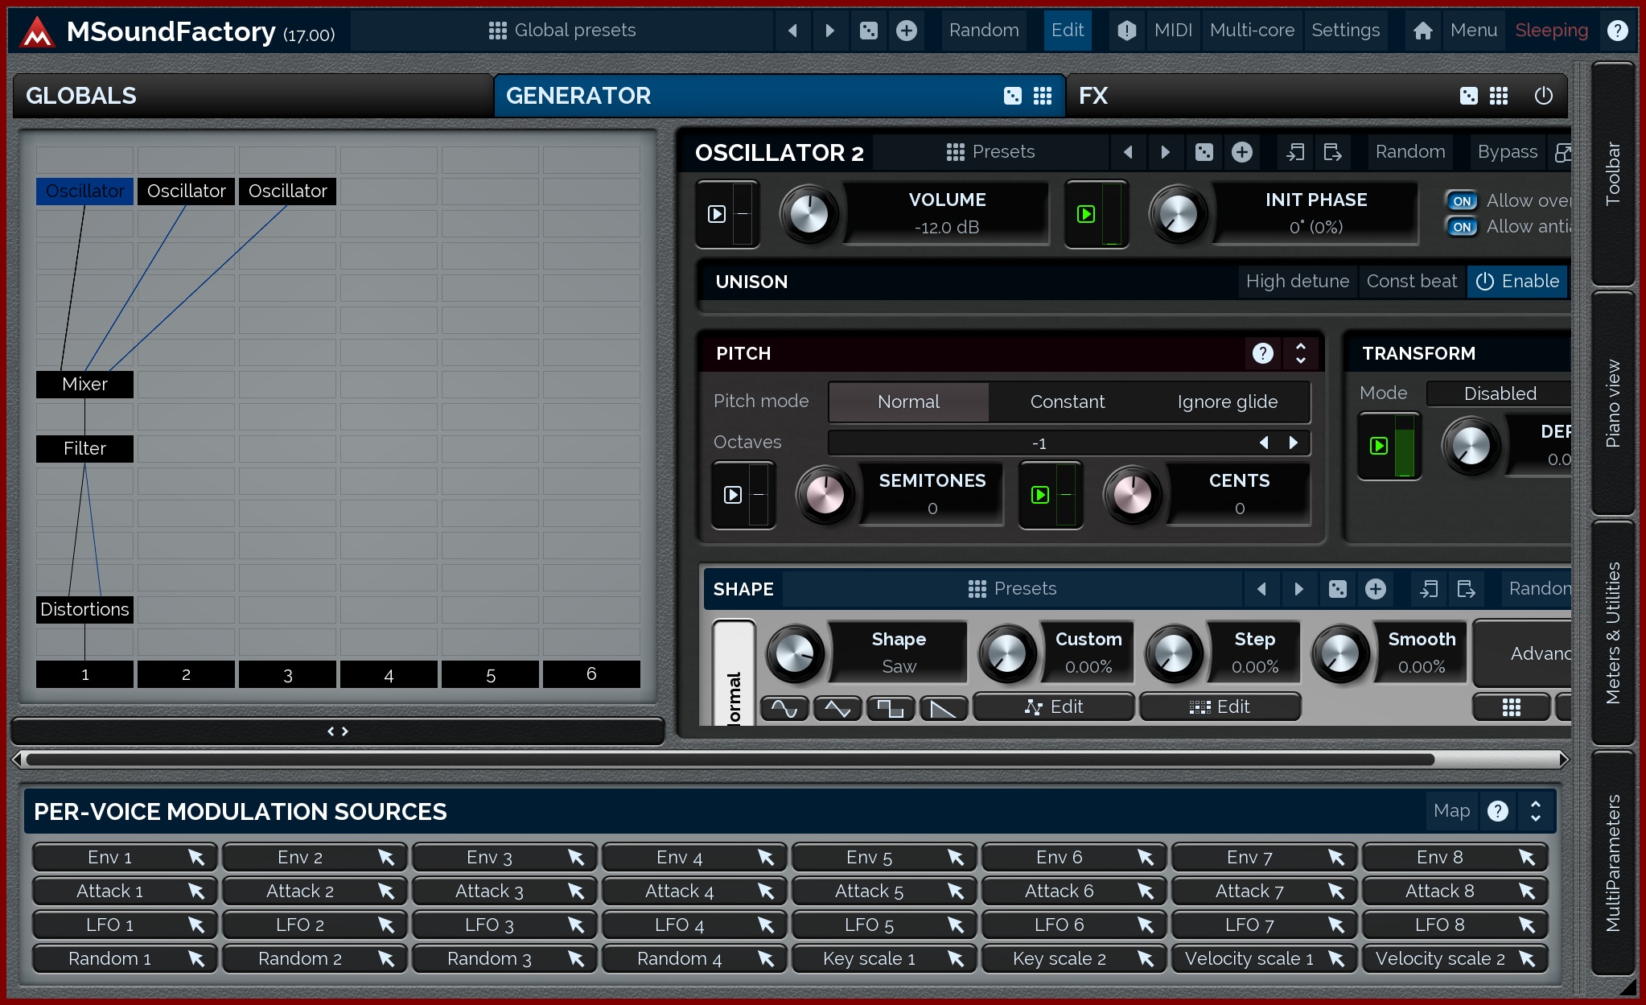Click the FX power icon
This screenshot has width=1646, height=1005.
tap(1543, 96)
